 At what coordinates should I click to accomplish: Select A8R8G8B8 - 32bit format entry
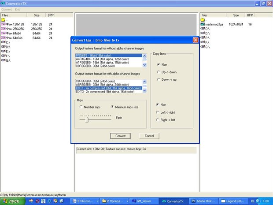(x=109, y=85)
